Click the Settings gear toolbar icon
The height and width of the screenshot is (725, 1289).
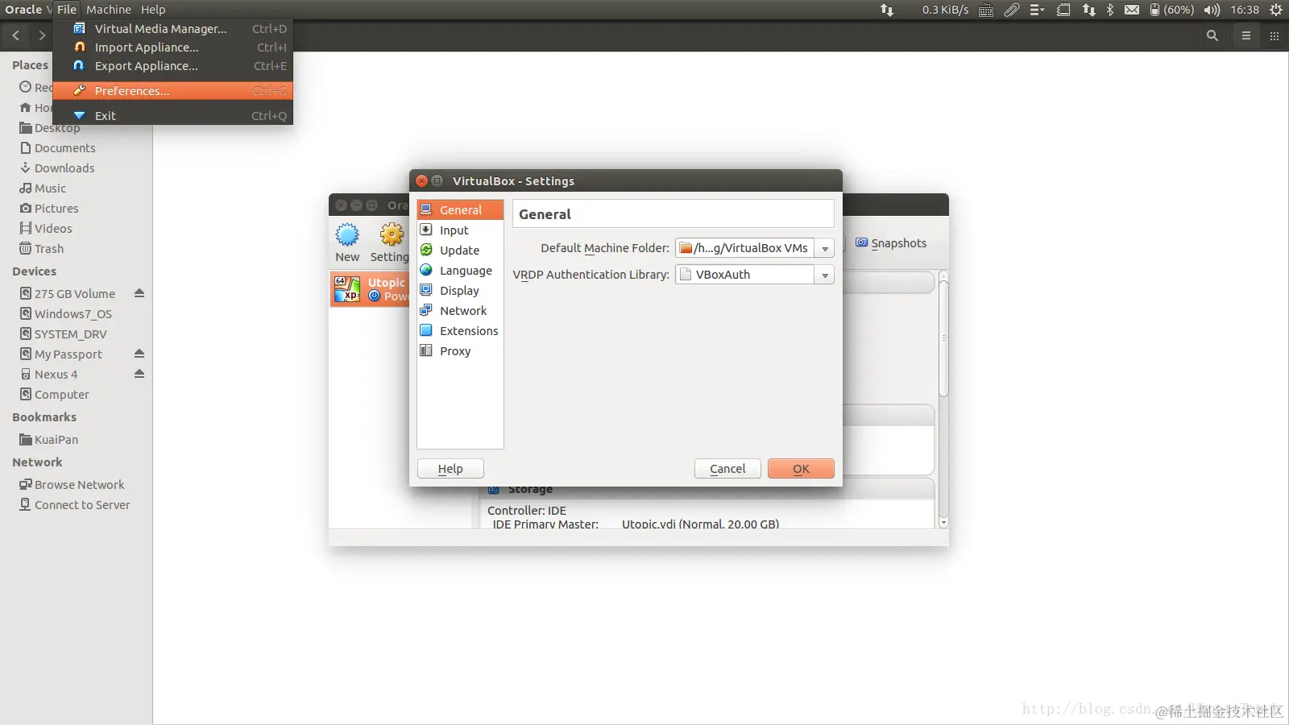tap(390, 242)
